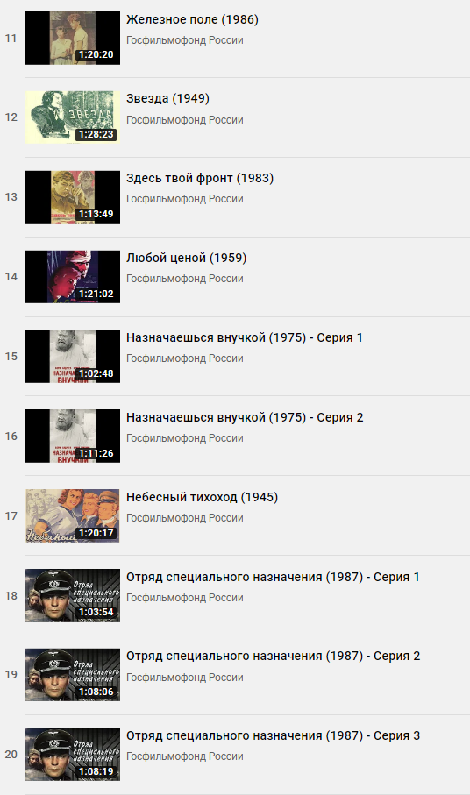470x795 pixels.
Task: Play the thumbnail with duration 1:13:49
Action: click(x=73, y=197)
